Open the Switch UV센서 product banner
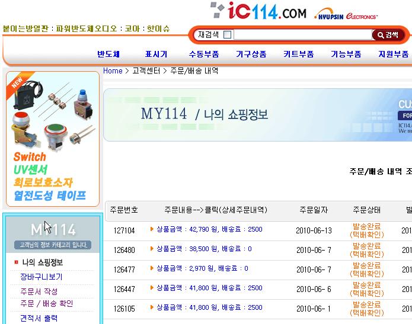Screen dimensions: 412x324 52,139
